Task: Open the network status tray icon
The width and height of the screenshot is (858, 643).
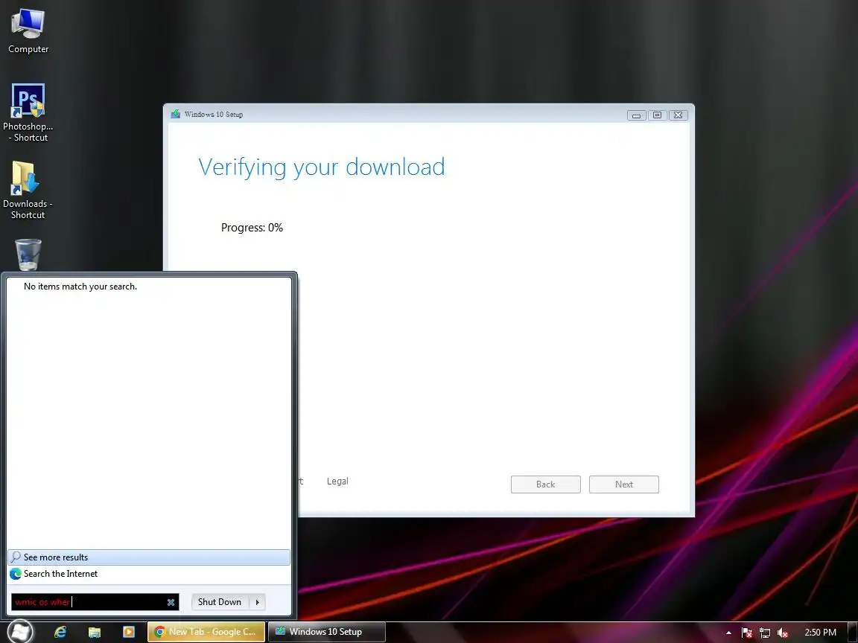Action: (765, 633)
